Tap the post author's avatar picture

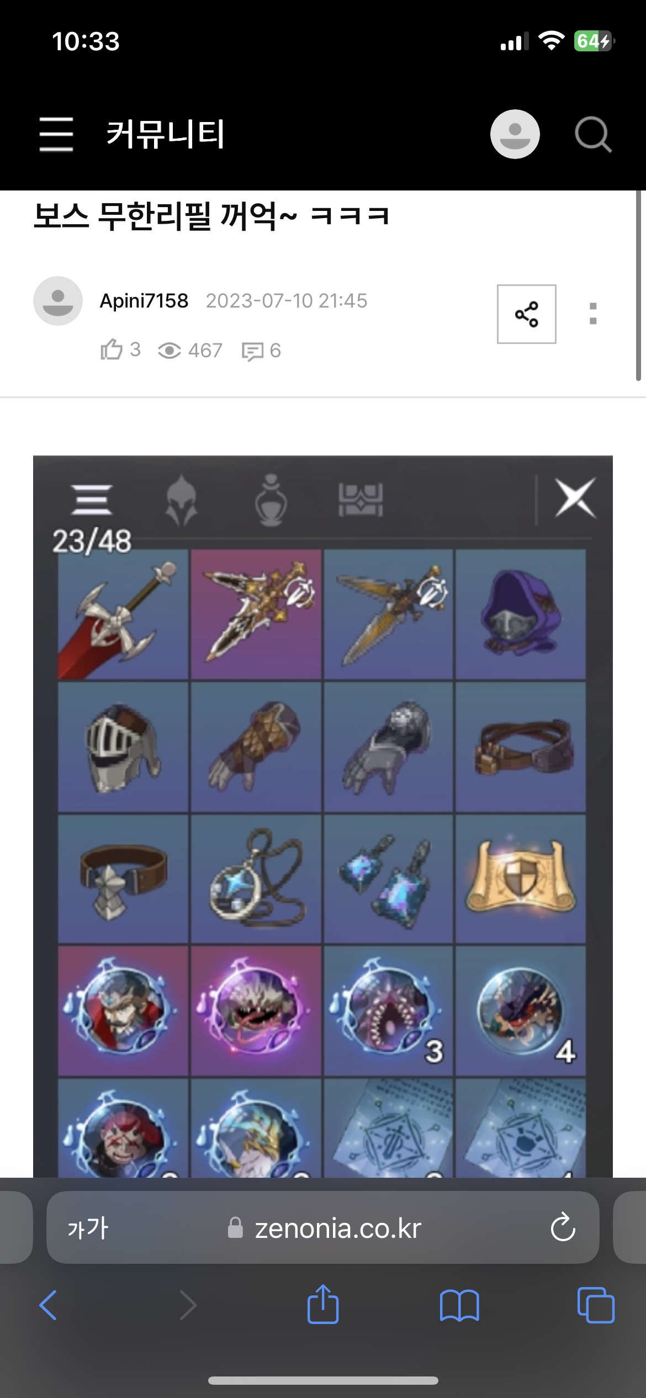58,301
